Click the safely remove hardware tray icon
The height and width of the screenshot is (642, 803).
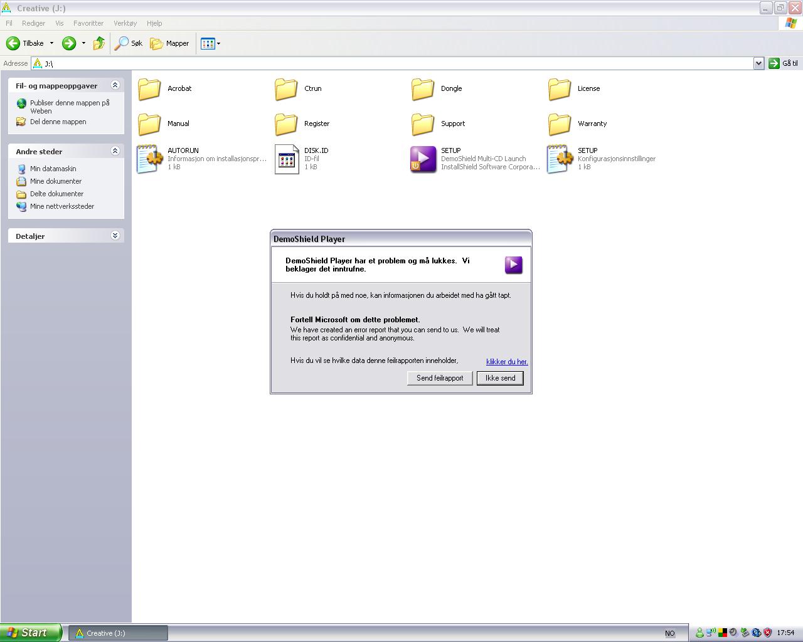click(x=745, y=633)
